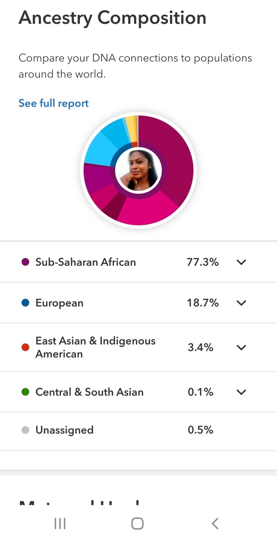Select the Ancestry Composition heading

pyautogui.click(x=113, y=18)
